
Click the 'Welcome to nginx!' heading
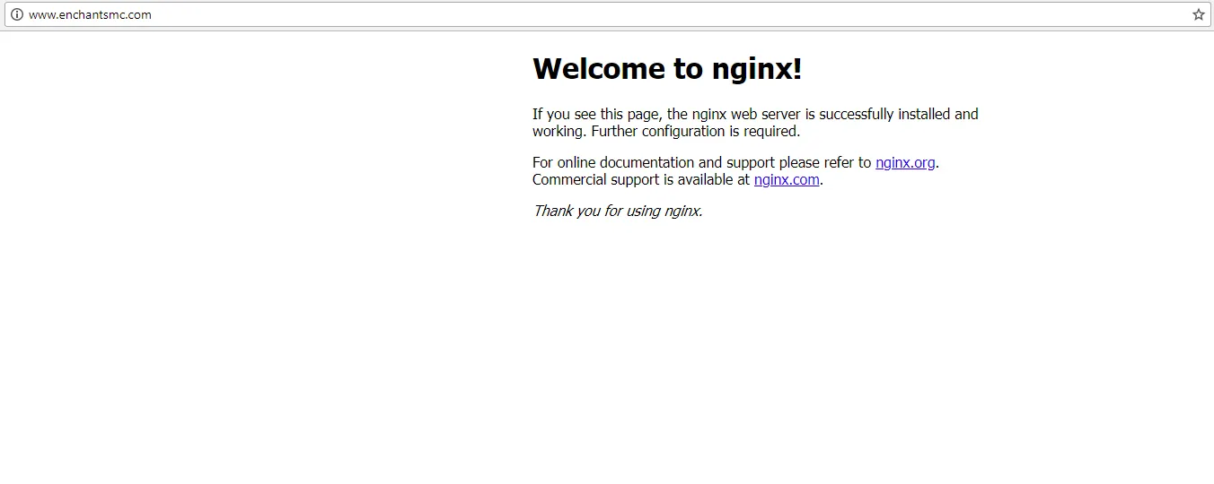(667, 68)
